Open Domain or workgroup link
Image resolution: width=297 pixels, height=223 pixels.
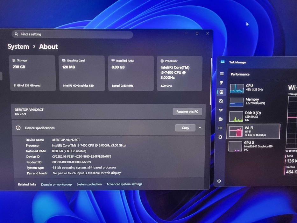[56, 184]
